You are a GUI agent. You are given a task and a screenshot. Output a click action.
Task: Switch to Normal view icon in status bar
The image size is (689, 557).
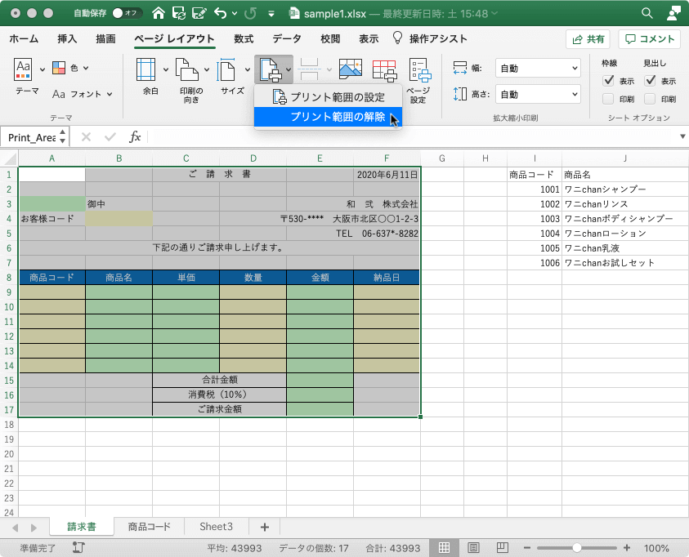coord(445,547)
